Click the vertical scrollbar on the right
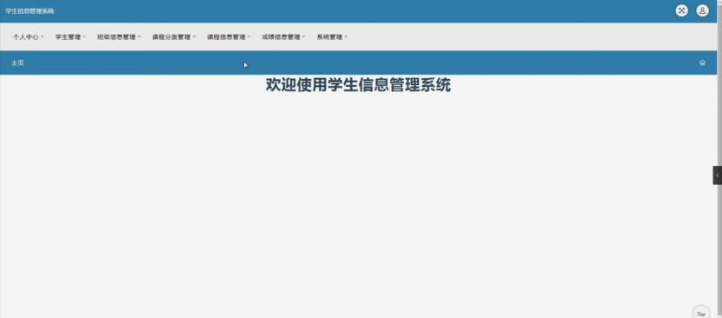The height and width of the screenshot is (318, 722). [x=719, y=159]
